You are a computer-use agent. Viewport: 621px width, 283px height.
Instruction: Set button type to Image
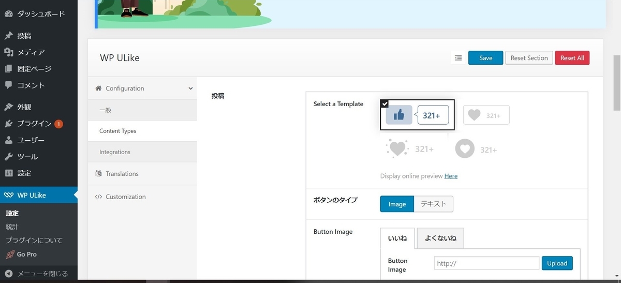(397, 204)
